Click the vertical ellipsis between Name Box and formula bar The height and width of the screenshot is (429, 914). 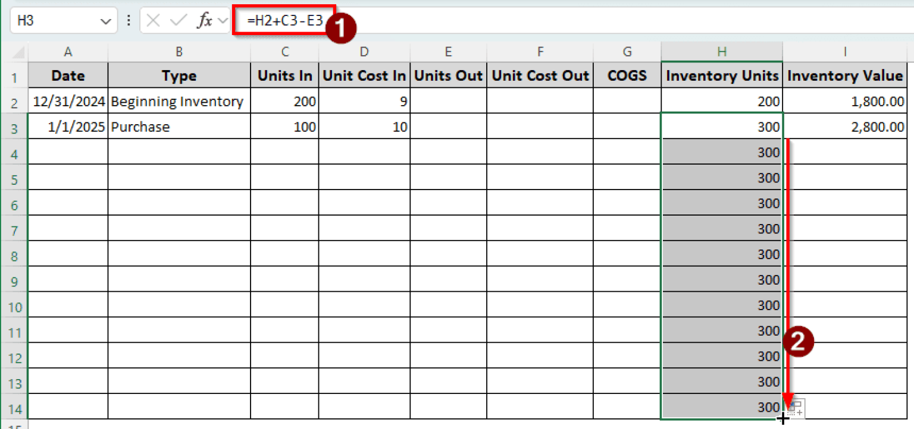pyautogui.click(x=129, y=20)
